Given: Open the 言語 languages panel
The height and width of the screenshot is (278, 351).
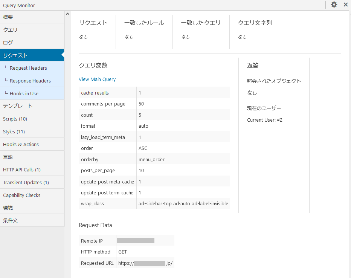Looking at the screenshot, I should click(32, 157).
